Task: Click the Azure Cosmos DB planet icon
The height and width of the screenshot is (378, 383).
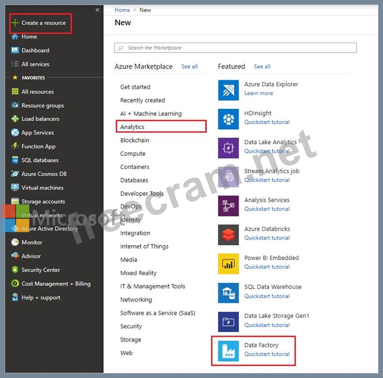Action: pyautogui.click(x=15, y=174)
